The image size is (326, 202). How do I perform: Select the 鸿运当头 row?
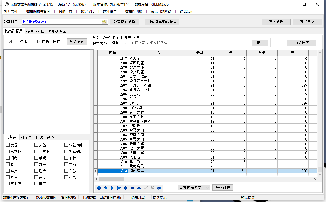pos(207,162)
